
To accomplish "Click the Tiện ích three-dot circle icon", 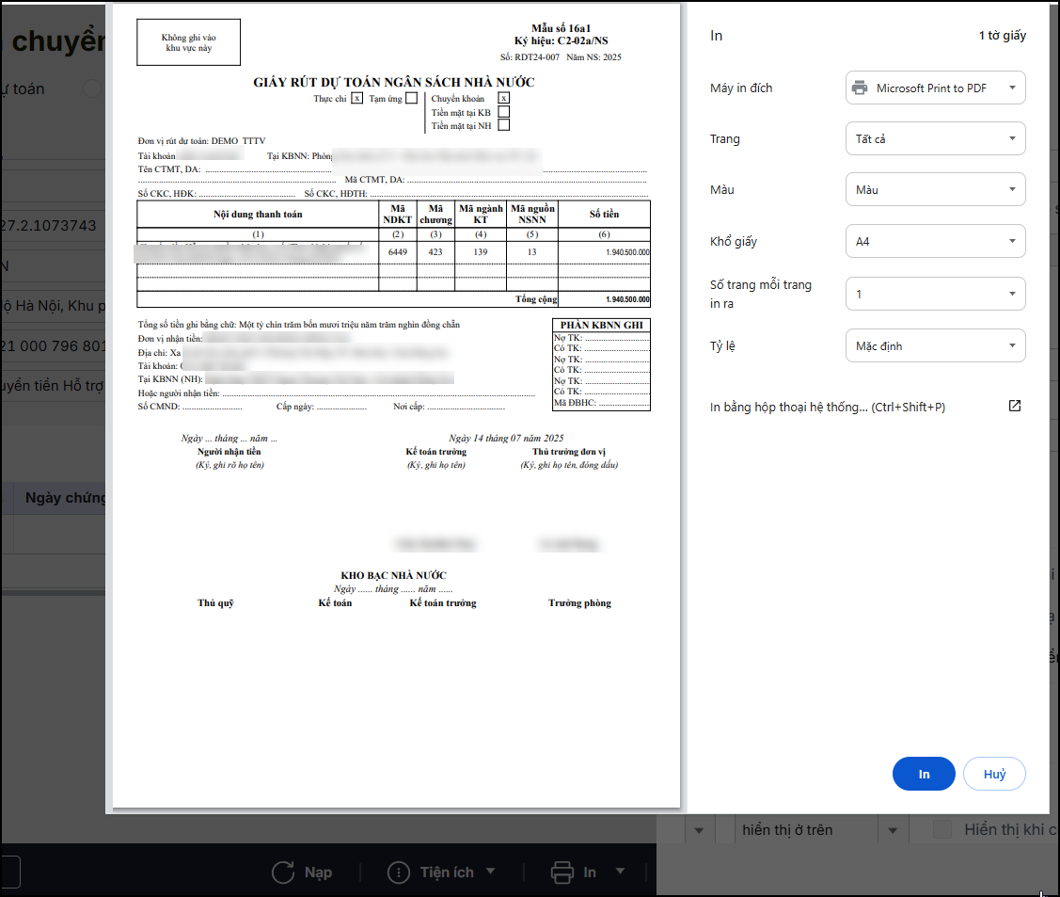I will coord(399,872).
